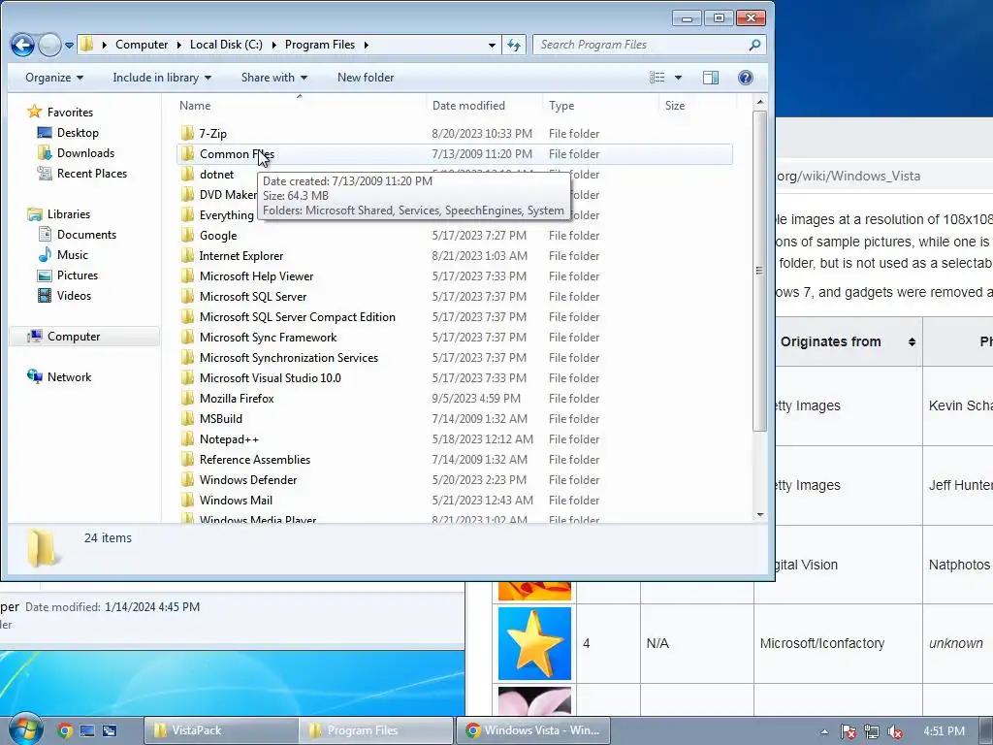Select the 7-Zip folder icon
This screenshot has width=993, height=745.
[x=187, y=133]
